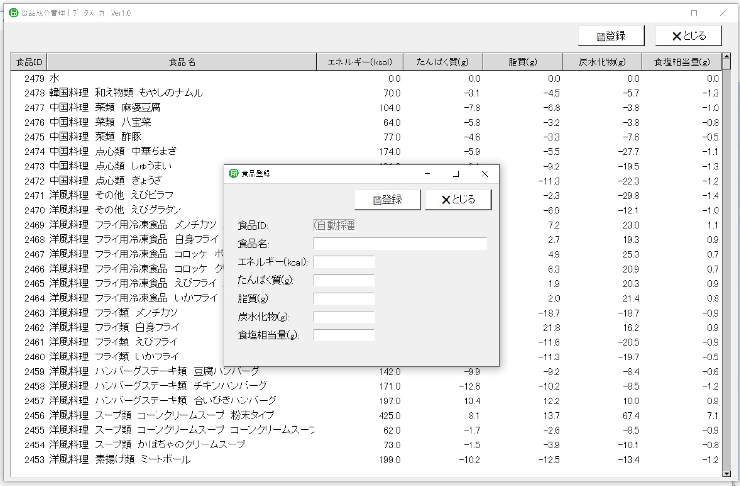Click 登録 button in 食品登録 dialog
Screen dimensions: 740x486
tap(387, 199)
